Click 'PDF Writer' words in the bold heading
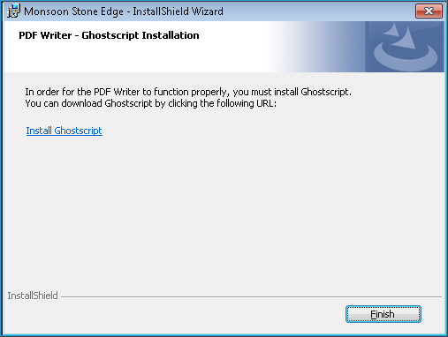The width and height of the screenshot is (448, 337). 45,35
